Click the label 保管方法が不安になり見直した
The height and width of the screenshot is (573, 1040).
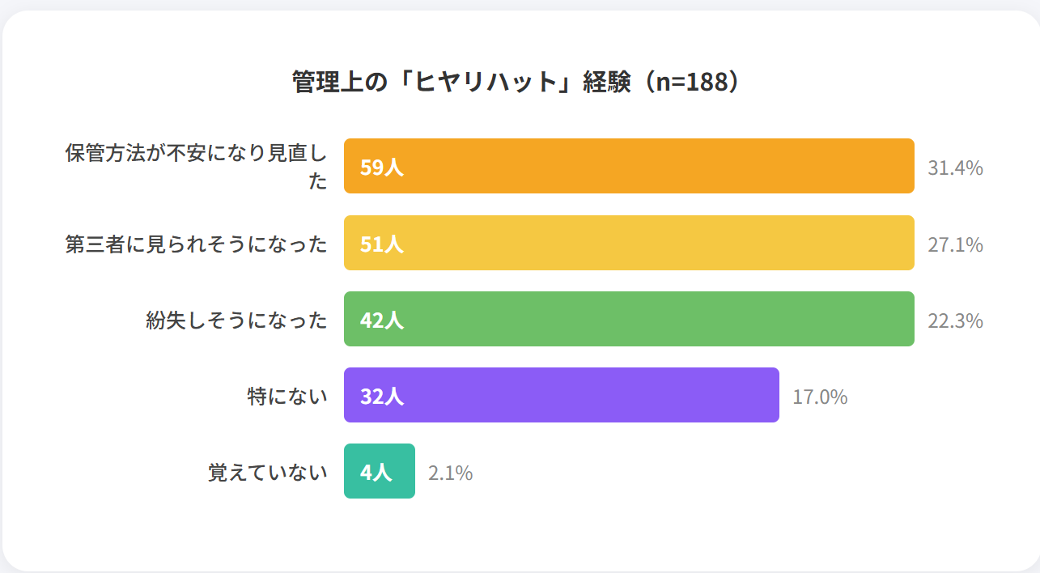point(197,167)
